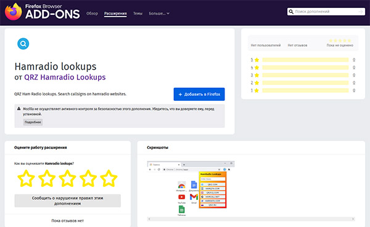Click the Hamradio lookups extension icon
The image size is (370, 227).
coord(23,44)
